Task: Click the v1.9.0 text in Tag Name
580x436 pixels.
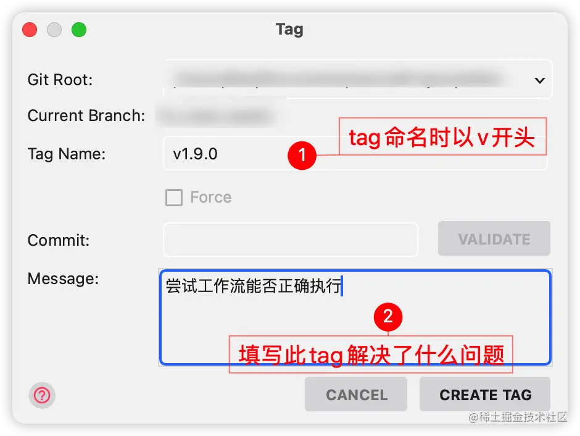Action: [x=196, y=154]
